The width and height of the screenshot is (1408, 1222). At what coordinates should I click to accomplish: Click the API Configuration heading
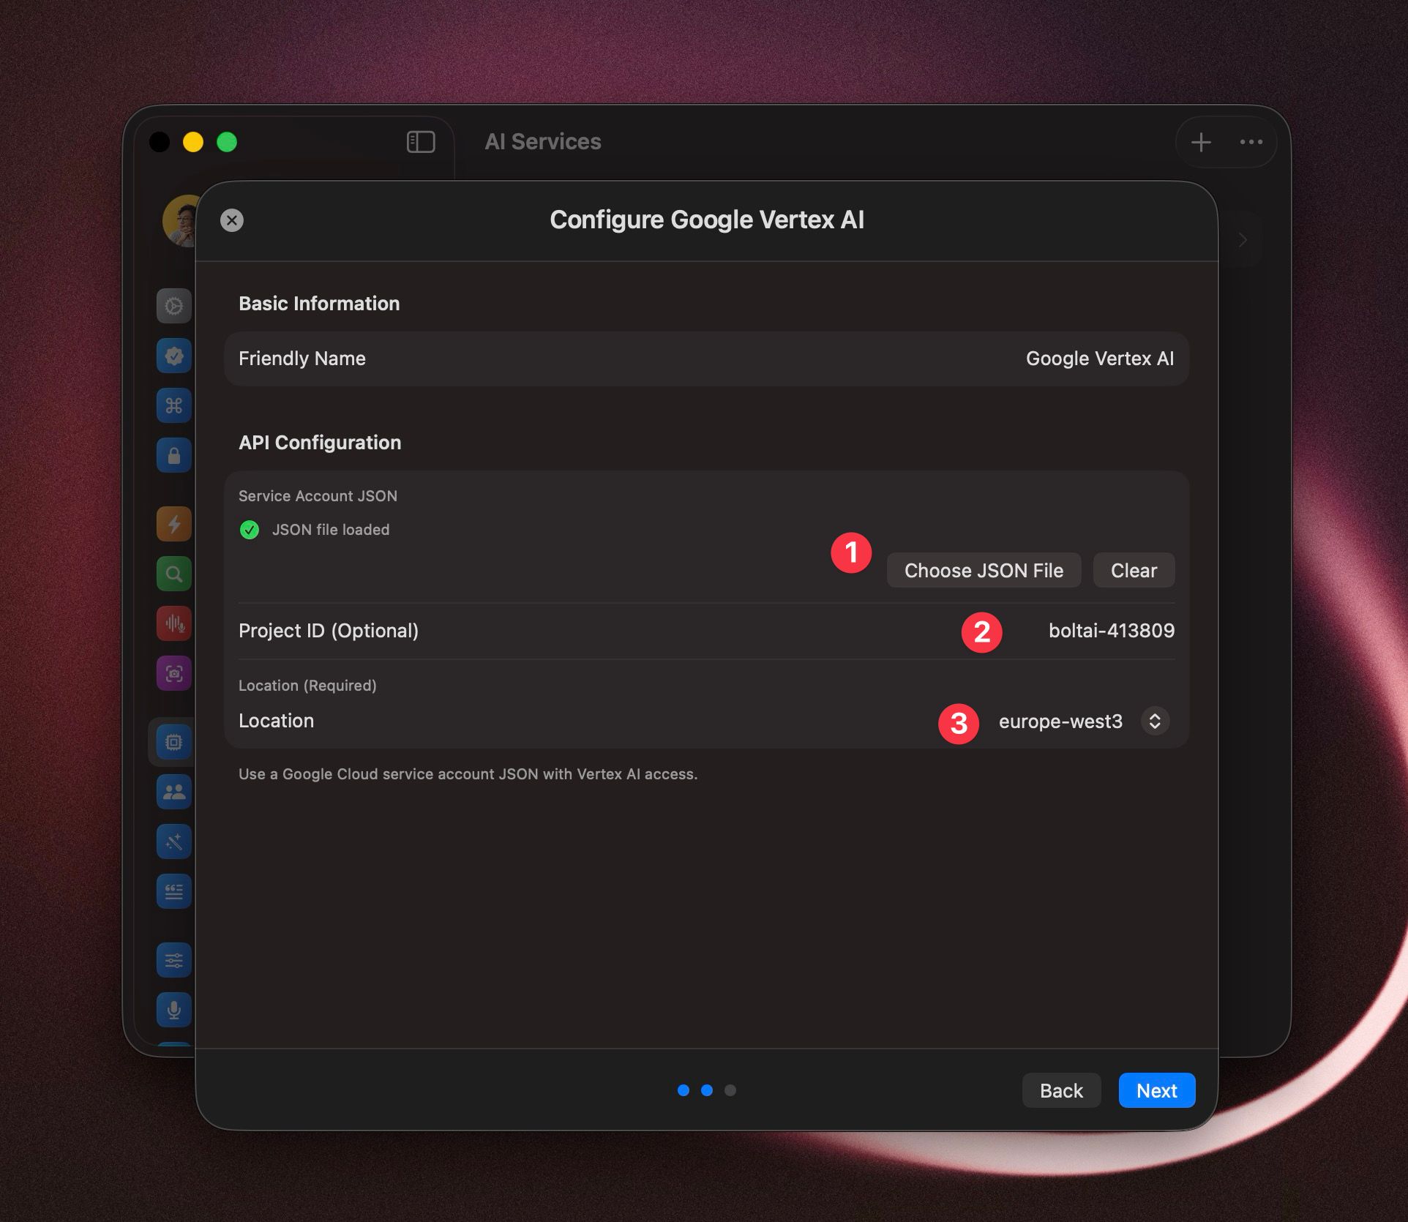pyautogui.click(x=320, y=443)
